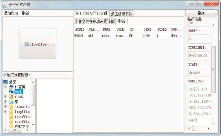Open the CloudClie... application tile
Image resolution: width=221 pixels, height=136 pixels.
(x=38, y=44)
